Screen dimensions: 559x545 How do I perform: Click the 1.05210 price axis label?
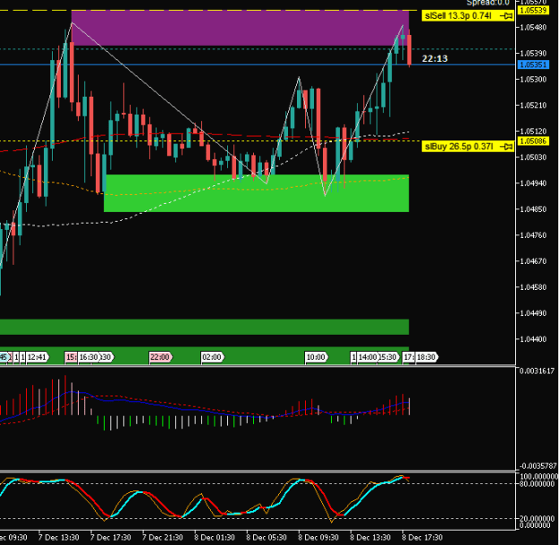533,106
